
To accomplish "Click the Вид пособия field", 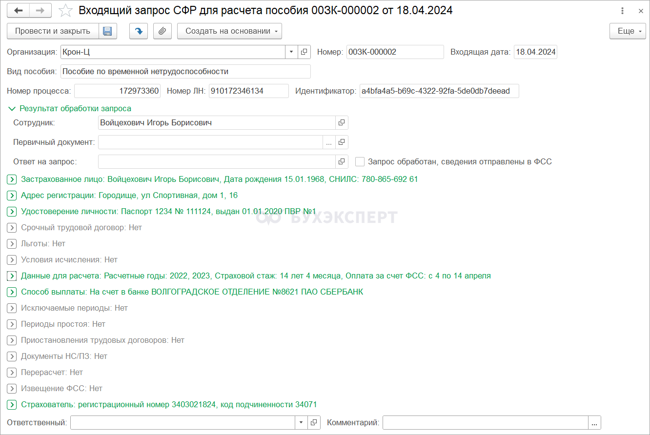I will (x=185, y=71).
